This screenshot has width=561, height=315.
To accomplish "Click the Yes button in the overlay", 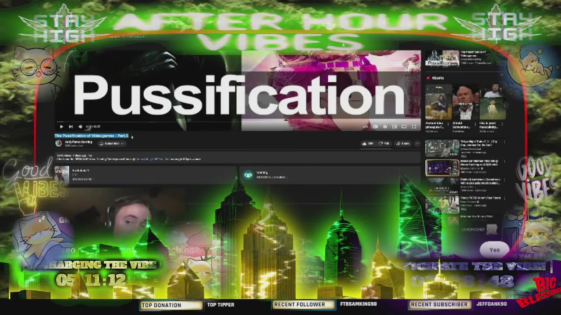I will tap(495, 250).
